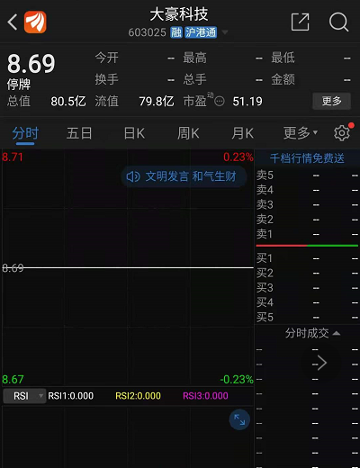Expand stock code dropdown arrow

(x=225, y=32)
